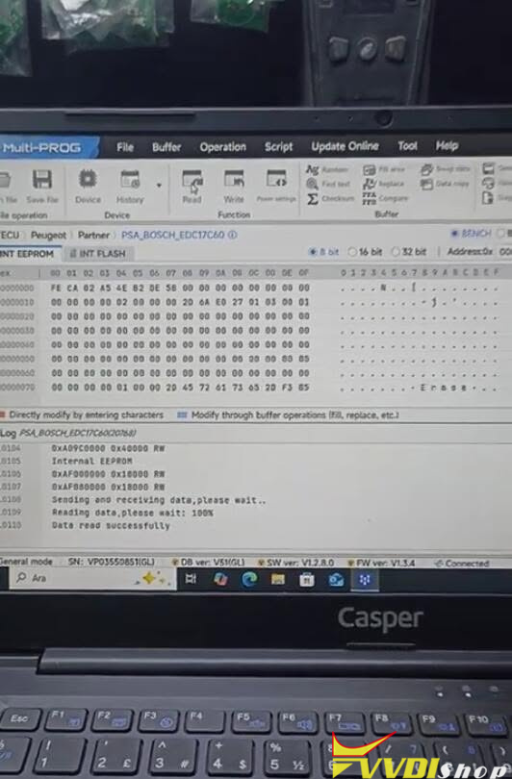The height and width of the screenshot is (779, 512).
Task: Click log line 'Data read successfully'
Action: pos(111,526)
